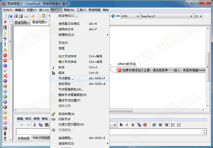
Task: Click the Redo arrow in note editor
Action: tap(28, 125)
